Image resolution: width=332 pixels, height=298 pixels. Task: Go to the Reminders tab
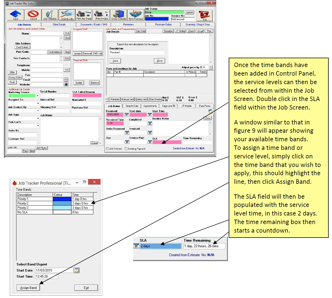(x=128, y=25)
